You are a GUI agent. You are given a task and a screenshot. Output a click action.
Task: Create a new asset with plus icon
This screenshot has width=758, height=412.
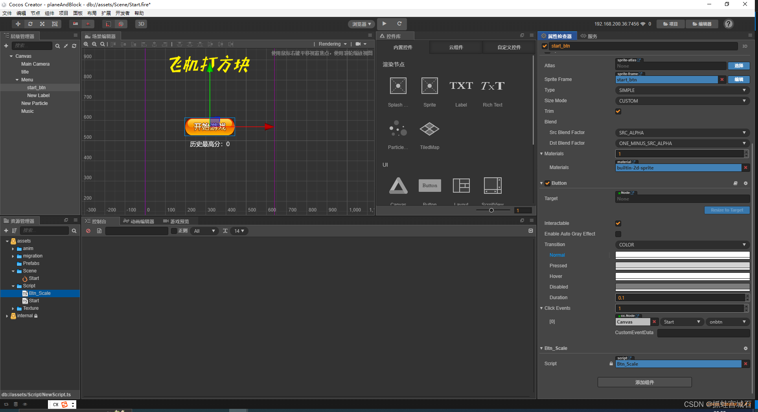[6, 231]
